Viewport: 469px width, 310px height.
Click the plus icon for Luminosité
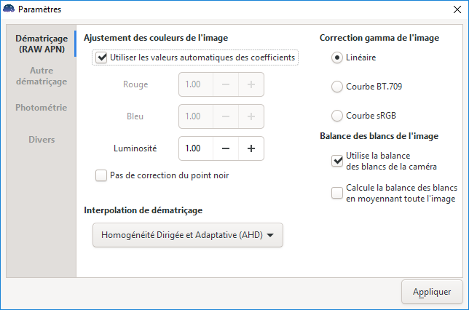click(x=251, y=148)
